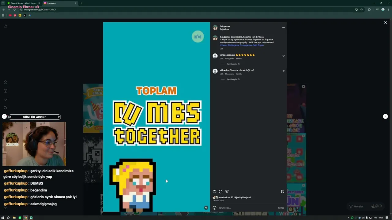Expand replies under ddcapiqq's comment

(233, 79)
